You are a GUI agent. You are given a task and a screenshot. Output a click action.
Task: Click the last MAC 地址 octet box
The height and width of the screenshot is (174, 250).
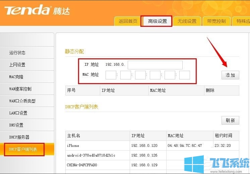click(184, 75)
